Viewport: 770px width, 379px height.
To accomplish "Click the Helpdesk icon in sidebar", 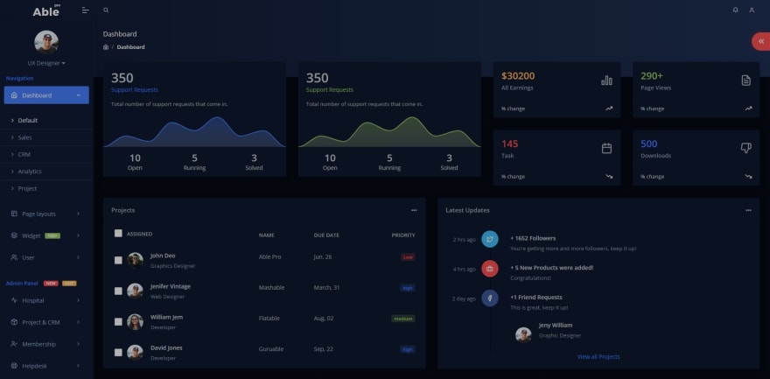I will point(14,366).
